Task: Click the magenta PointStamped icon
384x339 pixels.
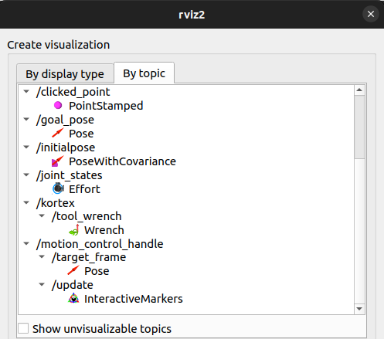Action: point(58,105)
